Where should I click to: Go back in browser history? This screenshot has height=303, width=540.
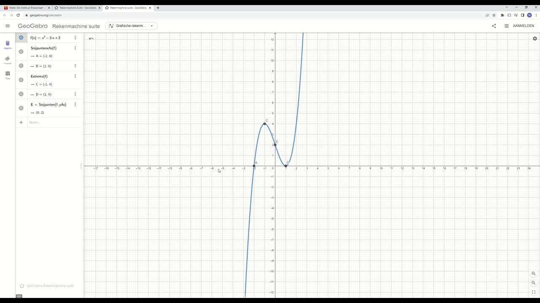pyautogui.click(x=5, y=15)
